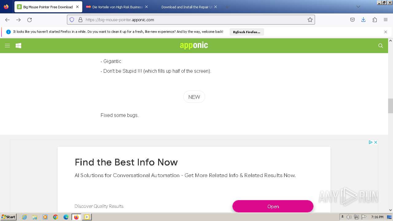Image resolution: width=393 pixels, height=221 pixels.
Task: Click the Refresh Firefox... button
Action: [x=247, y=32]
